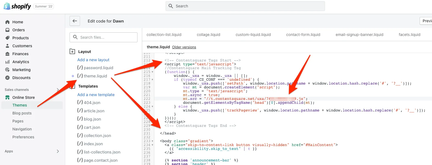Image resolution: width=432 pixels, height=165 pixels.
Task: Focus the Search files input
Action: pyautogui.click(x=107, y=37)
